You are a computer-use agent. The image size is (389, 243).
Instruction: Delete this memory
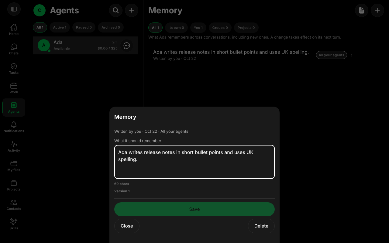(x=261, y=226)
